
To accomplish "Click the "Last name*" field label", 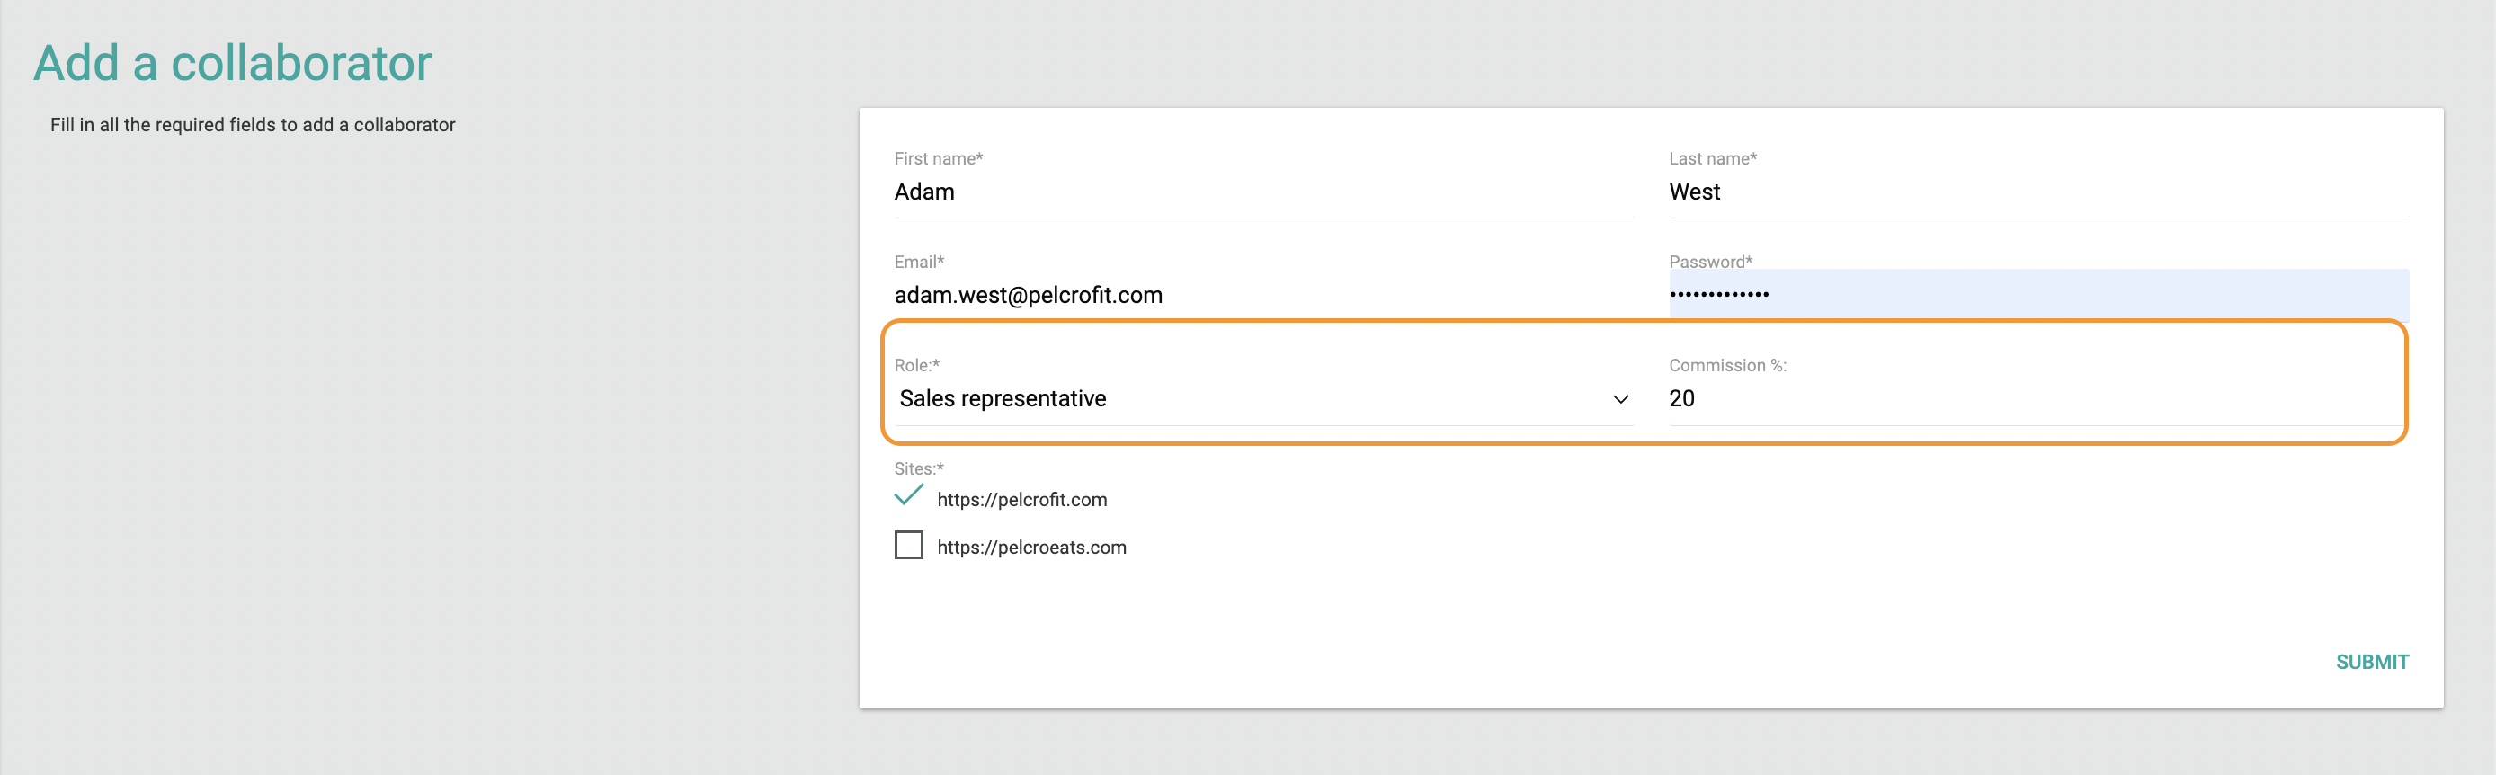I will point(1712,158).
